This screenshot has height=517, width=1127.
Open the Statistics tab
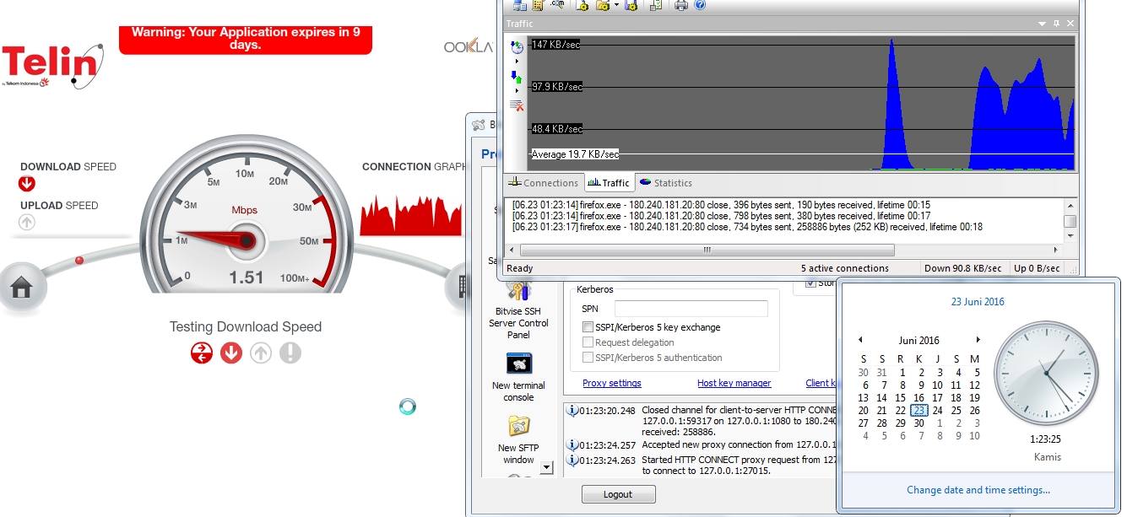click(666, 183)
